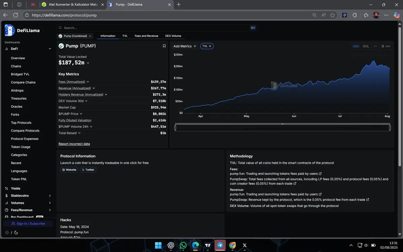Open Airdrops in the sidebar

[17, 90]
